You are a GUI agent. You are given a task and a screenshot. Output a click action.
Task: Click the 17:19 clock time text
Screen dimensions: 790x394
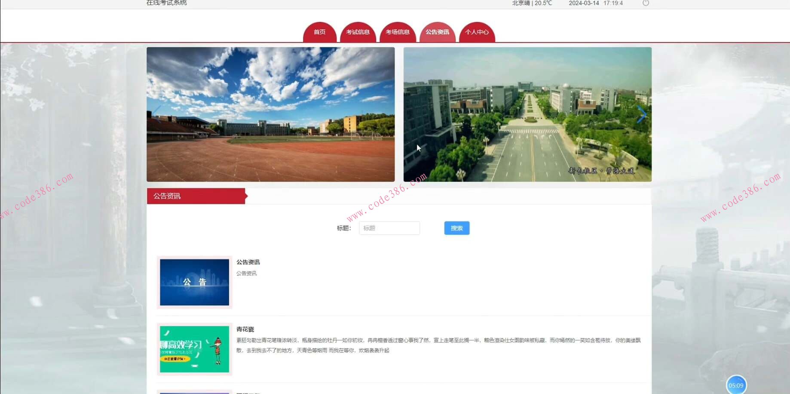tap(613, 3)
